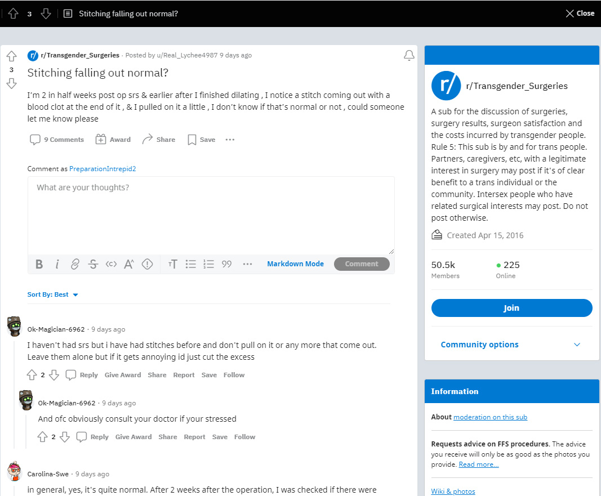Insert a numbered list
This screenshot has height=496, width=601.
coord(208,264)
